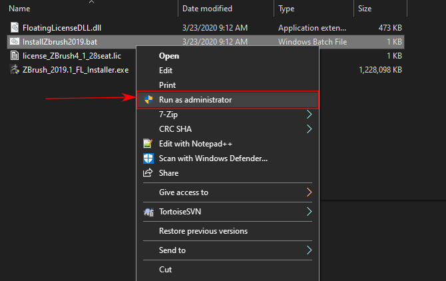Image resolution: width=446 pixels, height=281 pixels.
Task: Click the InstallZbrush2019.bat date modified cell
Action: pyautogui.click(x=215, y=42)
